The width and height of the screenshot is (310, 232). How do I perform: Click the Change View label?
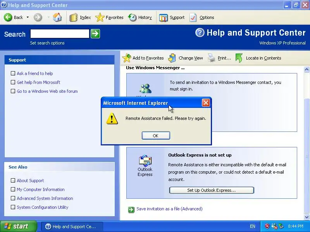(x=191, y=58)
